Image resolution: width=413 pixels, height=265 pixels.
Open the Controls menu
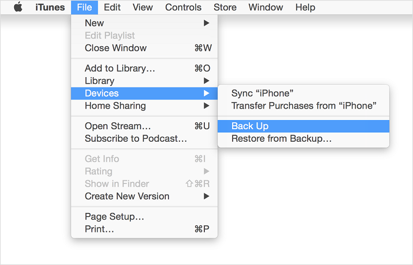click(x=183, y=8)
